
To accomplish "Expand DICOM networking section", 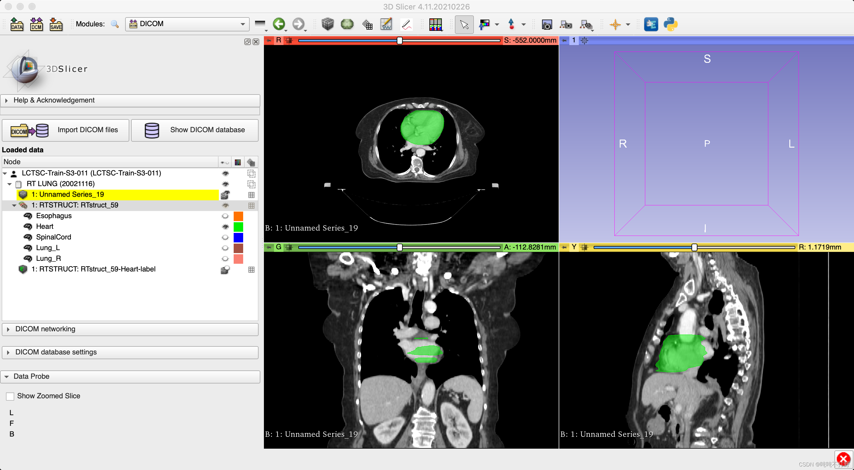I will coord(45,329).
